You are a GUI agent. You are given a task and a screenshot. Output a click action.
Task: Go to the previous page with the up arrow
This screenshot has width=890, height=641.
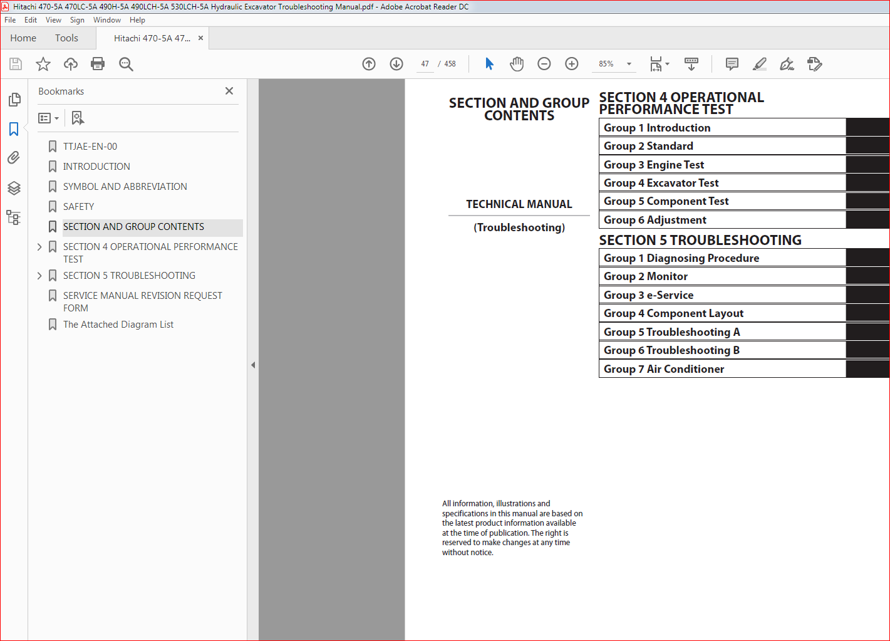point(369,64)
